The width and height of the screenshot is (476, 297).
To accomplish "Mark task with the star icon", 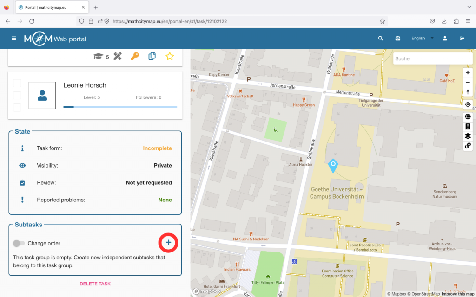I will tap(170, 56).
